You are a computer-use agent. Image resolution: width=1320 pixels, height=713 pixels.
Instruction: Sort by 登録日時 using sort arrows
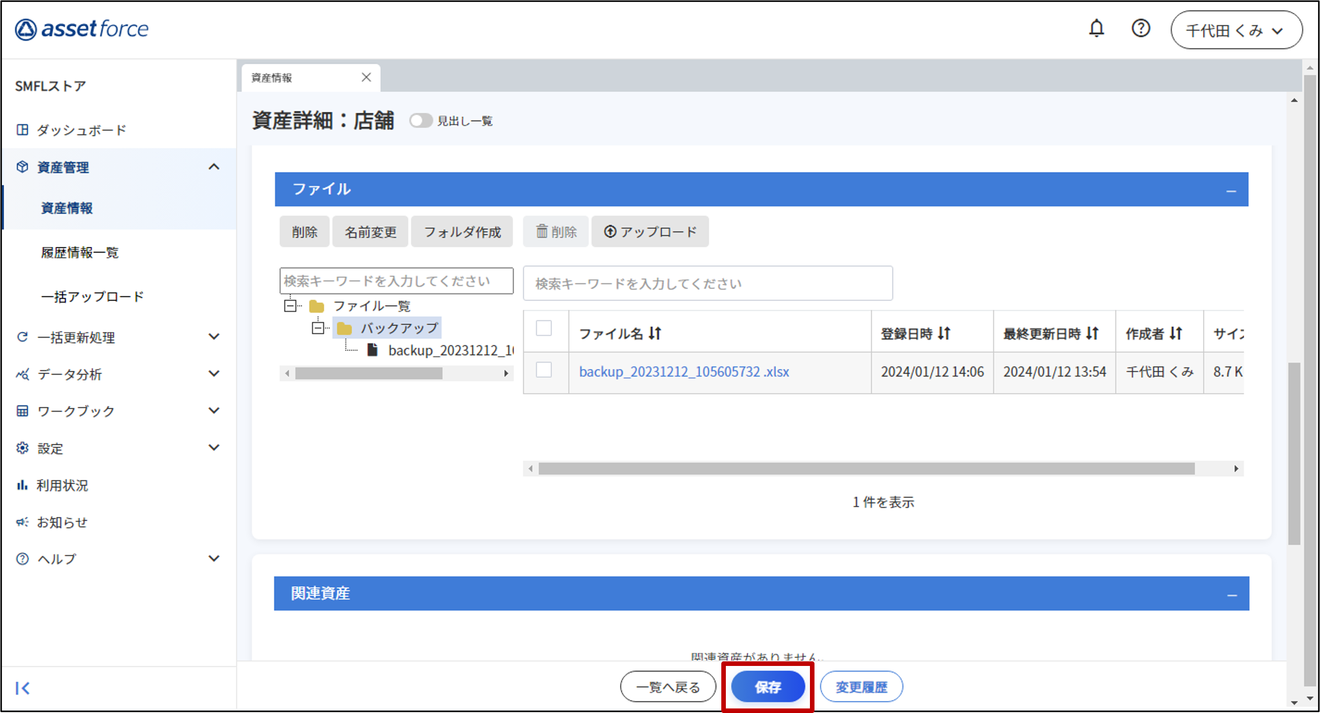click(x=944, y=333)
